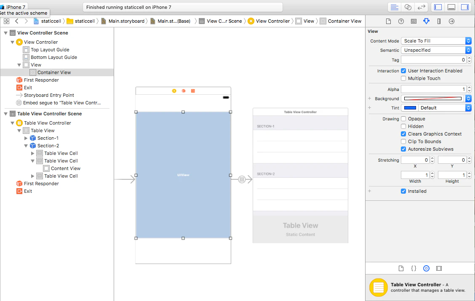Click Container View in the jump bar
The height and width of the screenshot is (301, 475).
pyautogui.click(x=341, y=21)
